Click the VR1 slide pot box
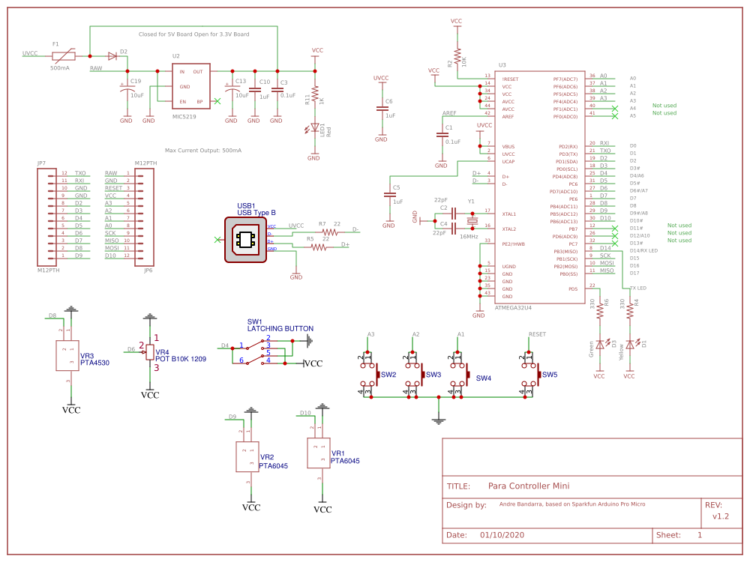Image resolution: width=750 pixels, height=562 pixels. click(x=319, y=453)
